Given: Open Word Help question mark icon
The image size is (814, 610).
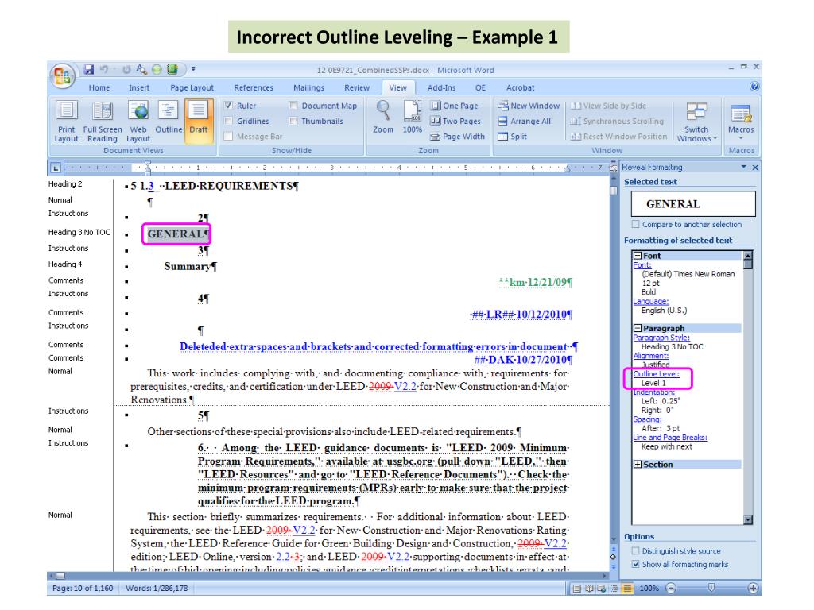Looking at the screenshot, I should (755, 87).
